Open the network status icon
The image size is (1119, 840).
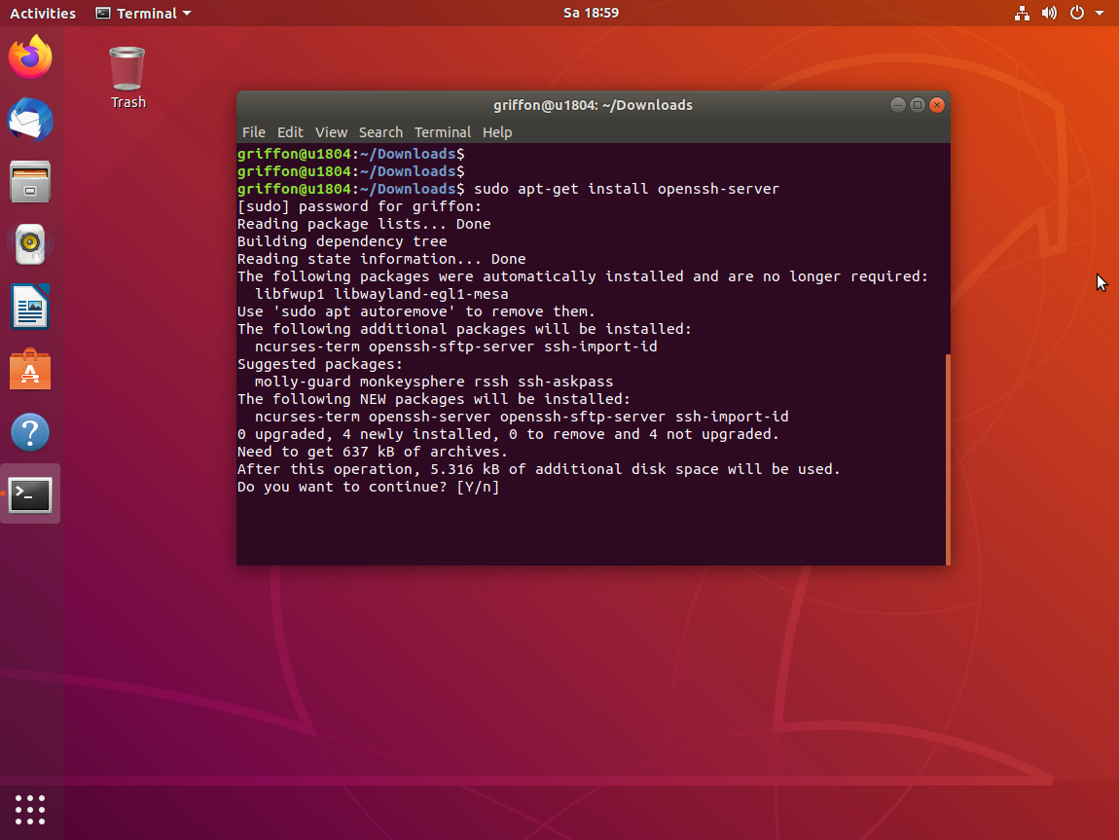tap(1022, 14)
